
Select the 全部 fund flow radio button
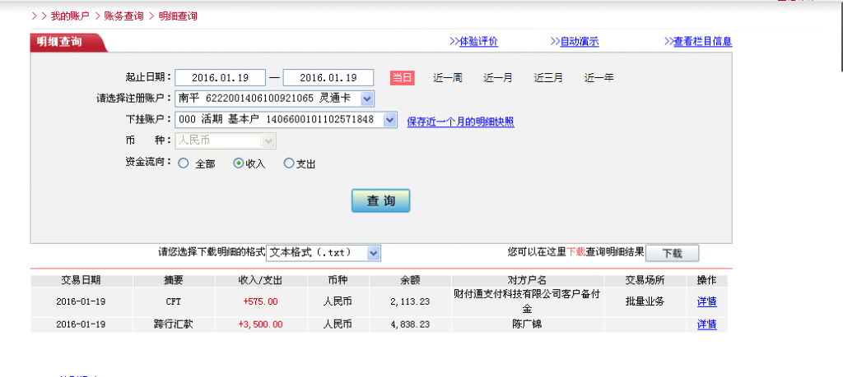183,163
